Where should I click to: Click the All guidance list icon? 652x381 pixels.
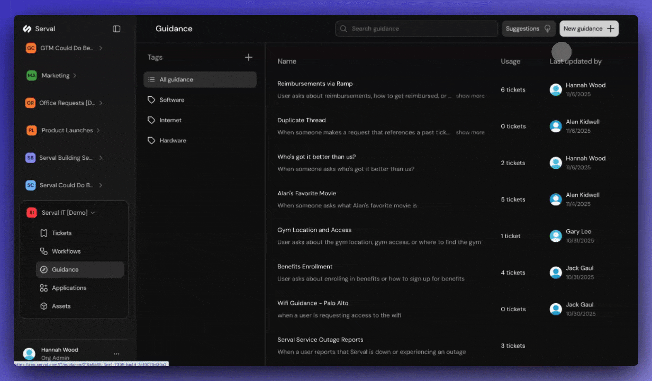click(x=152, y=79)
